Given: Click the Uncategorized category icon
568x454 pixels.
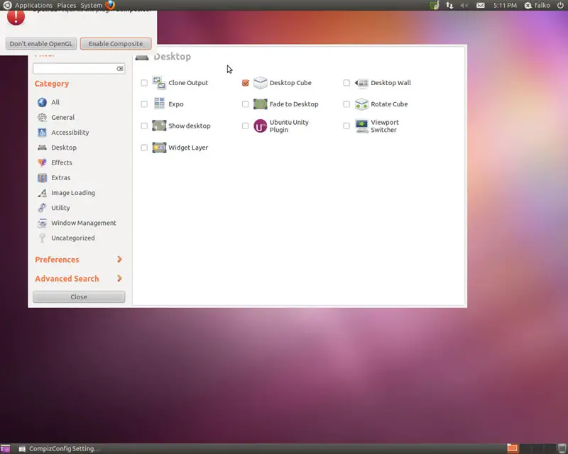Looking at the screenshot, I should tap(42, 238).
